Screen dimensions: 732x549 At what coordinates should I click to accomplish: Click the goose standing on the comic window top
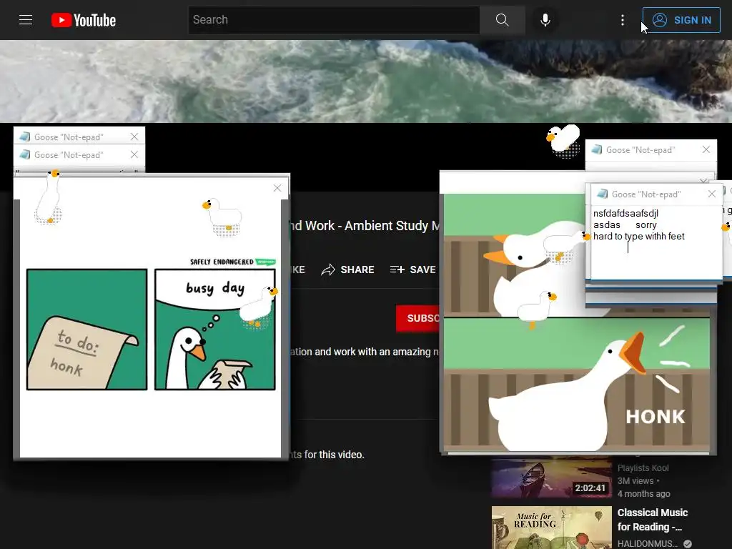tap(49, 197)
